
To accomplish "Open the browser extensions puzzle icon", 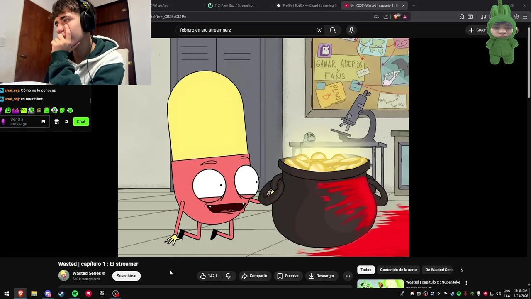I will click(x=462, y=17).
